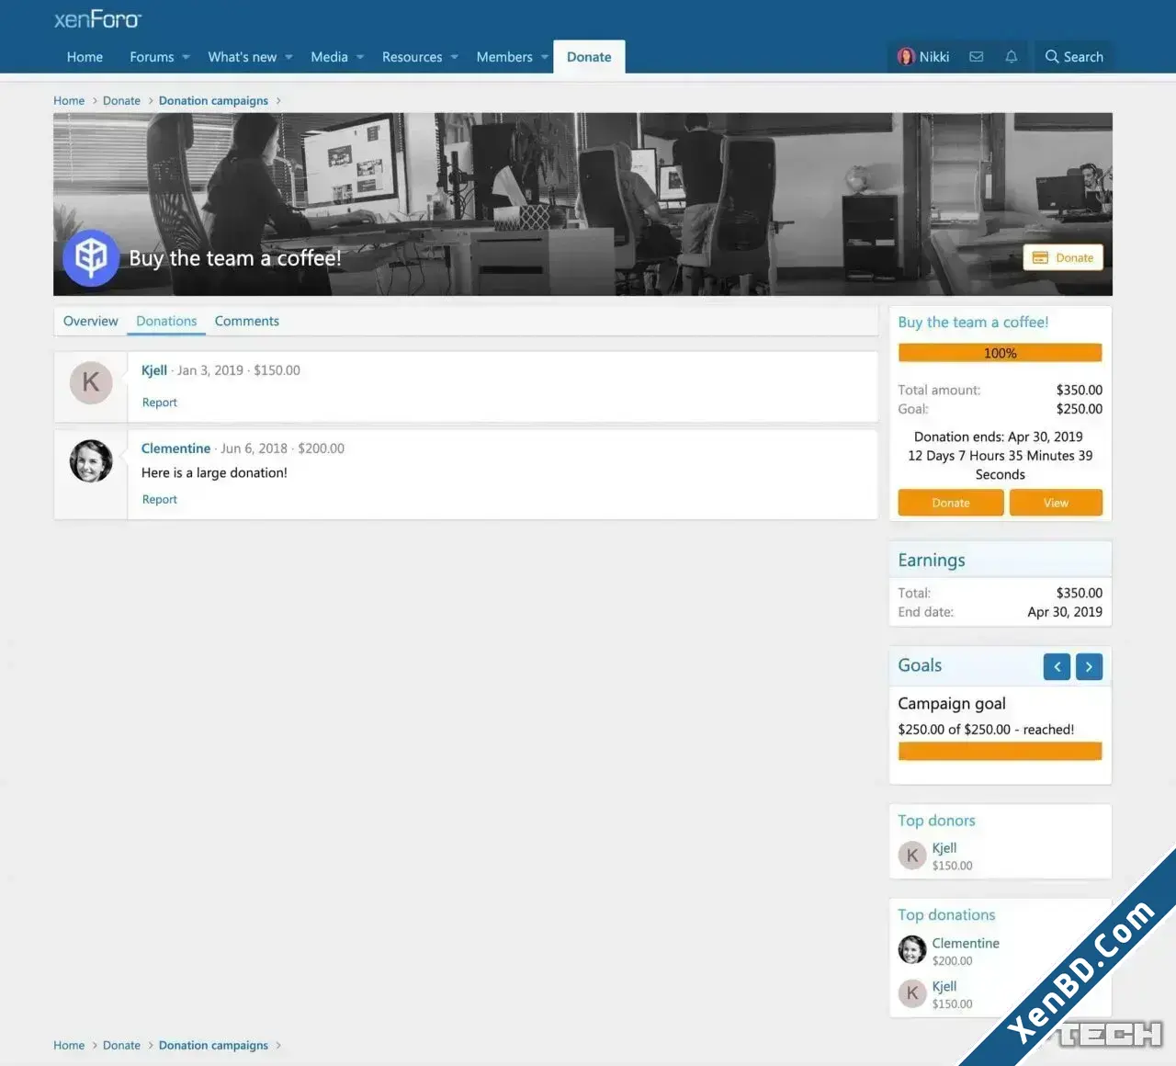Open the Home navigation item
The image size is (1176, 1066).
(x=85, y=57)
